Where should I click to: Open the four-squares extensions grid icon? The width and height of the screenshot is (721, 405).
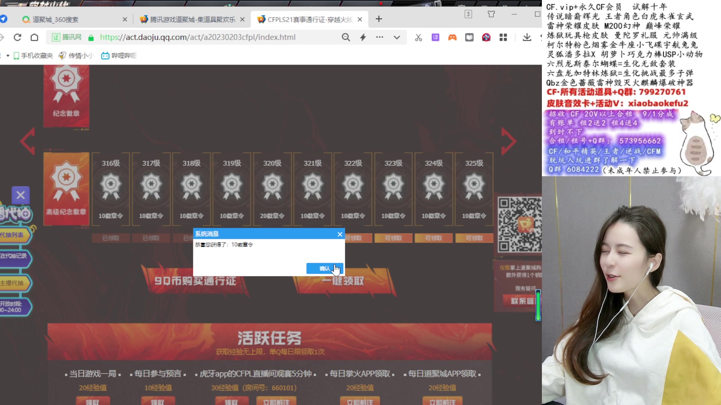coord(503,37)
